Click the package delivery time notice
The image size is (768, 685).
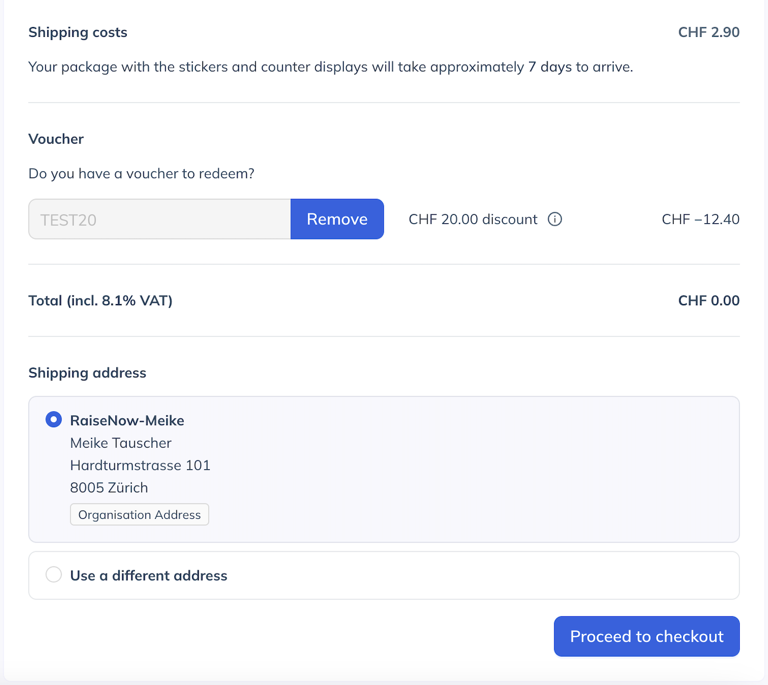pyautogui.click(x=331, y=67)
